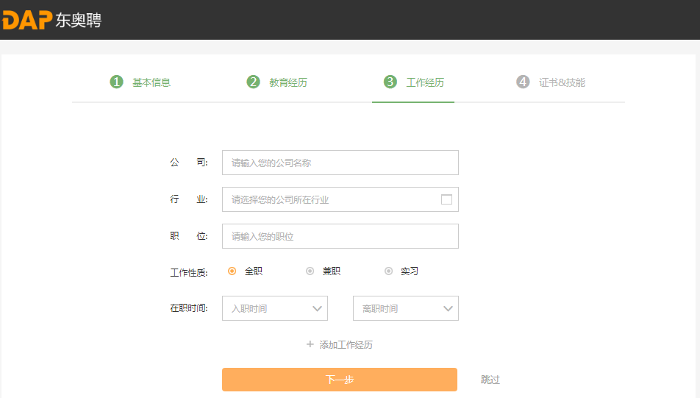Select the 全职 radio button
The image size is (700, 398).
tap(232, 271)
